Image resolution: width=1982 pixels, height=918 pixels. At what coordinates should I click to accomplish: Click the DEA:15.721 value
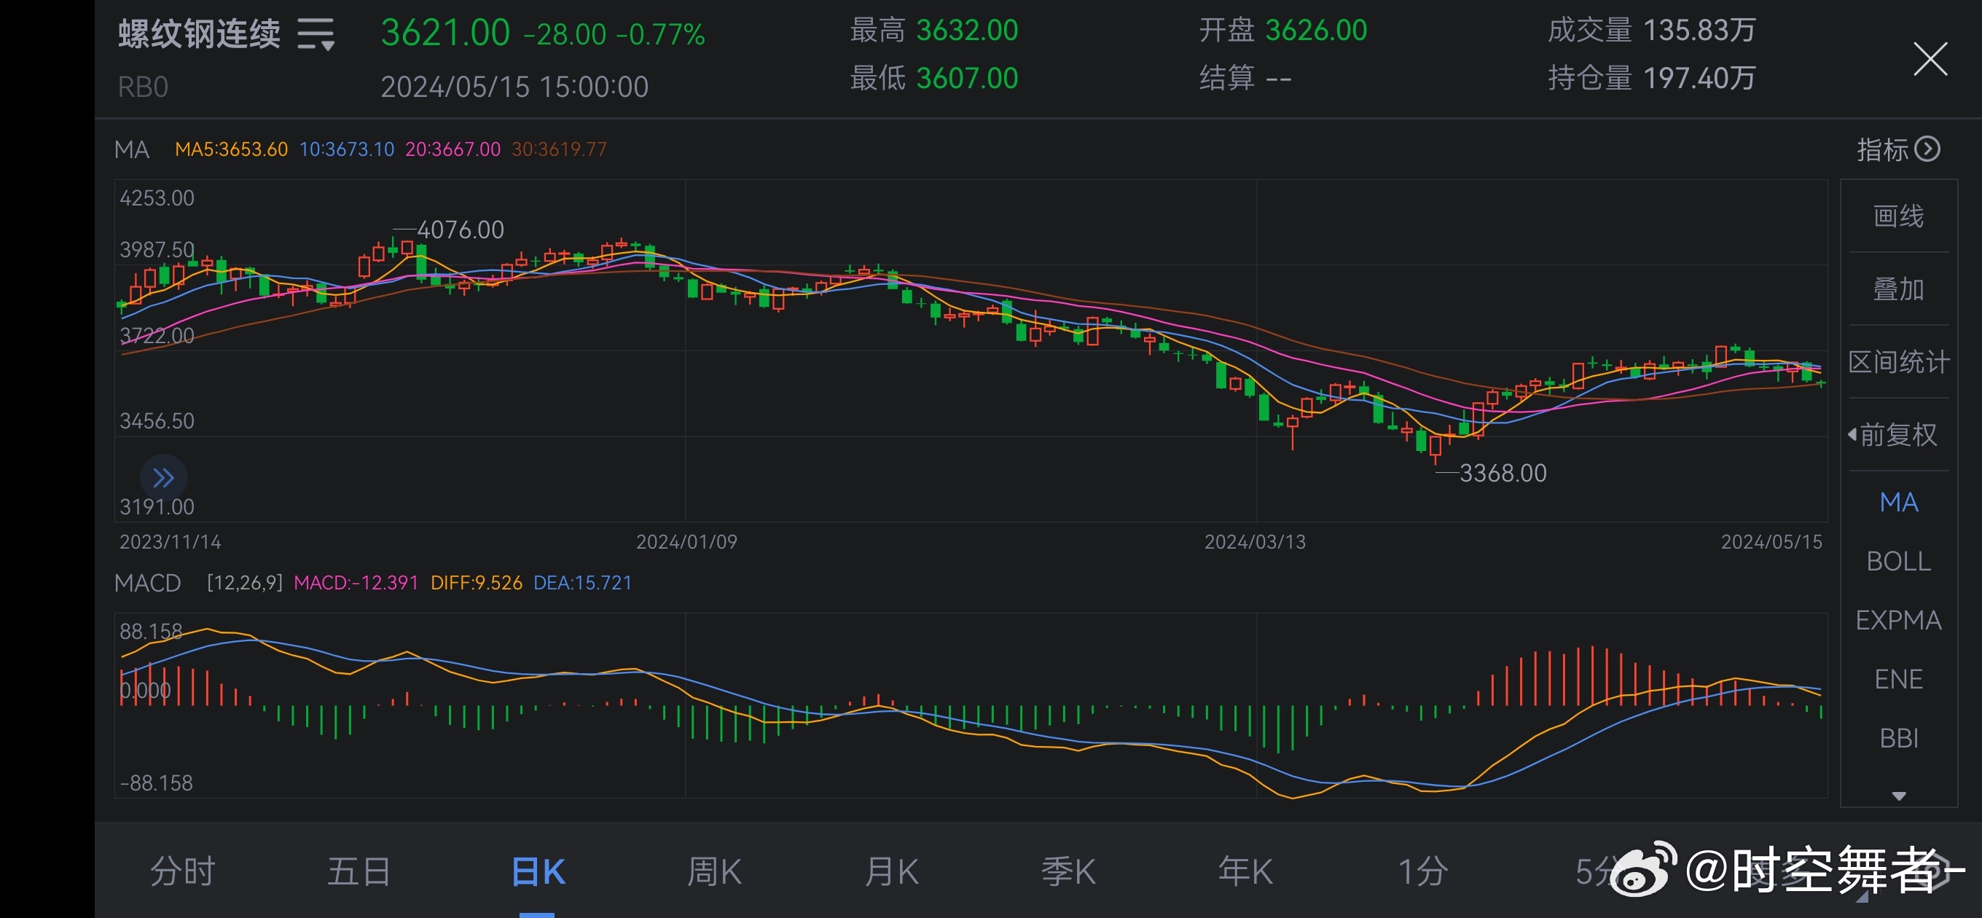[x=582, y=583]
